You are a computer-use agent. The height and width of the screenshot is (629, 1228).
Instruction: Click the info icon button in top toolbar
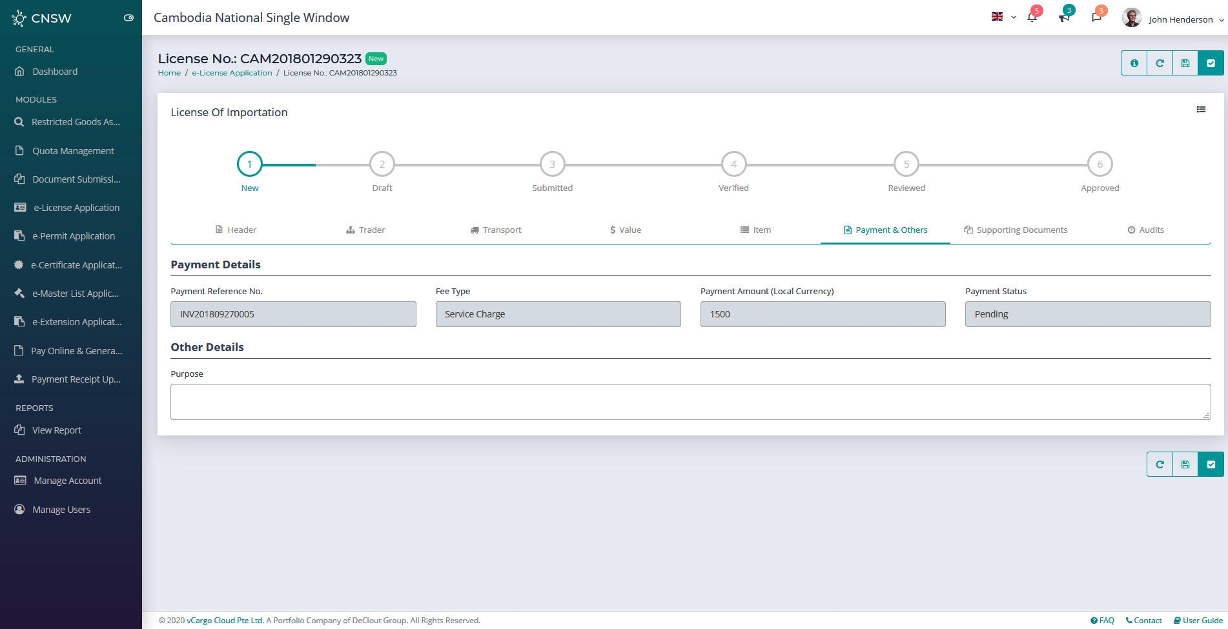(x=1134, y=63)
